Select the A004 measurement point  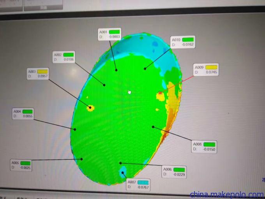pos(75,130)
